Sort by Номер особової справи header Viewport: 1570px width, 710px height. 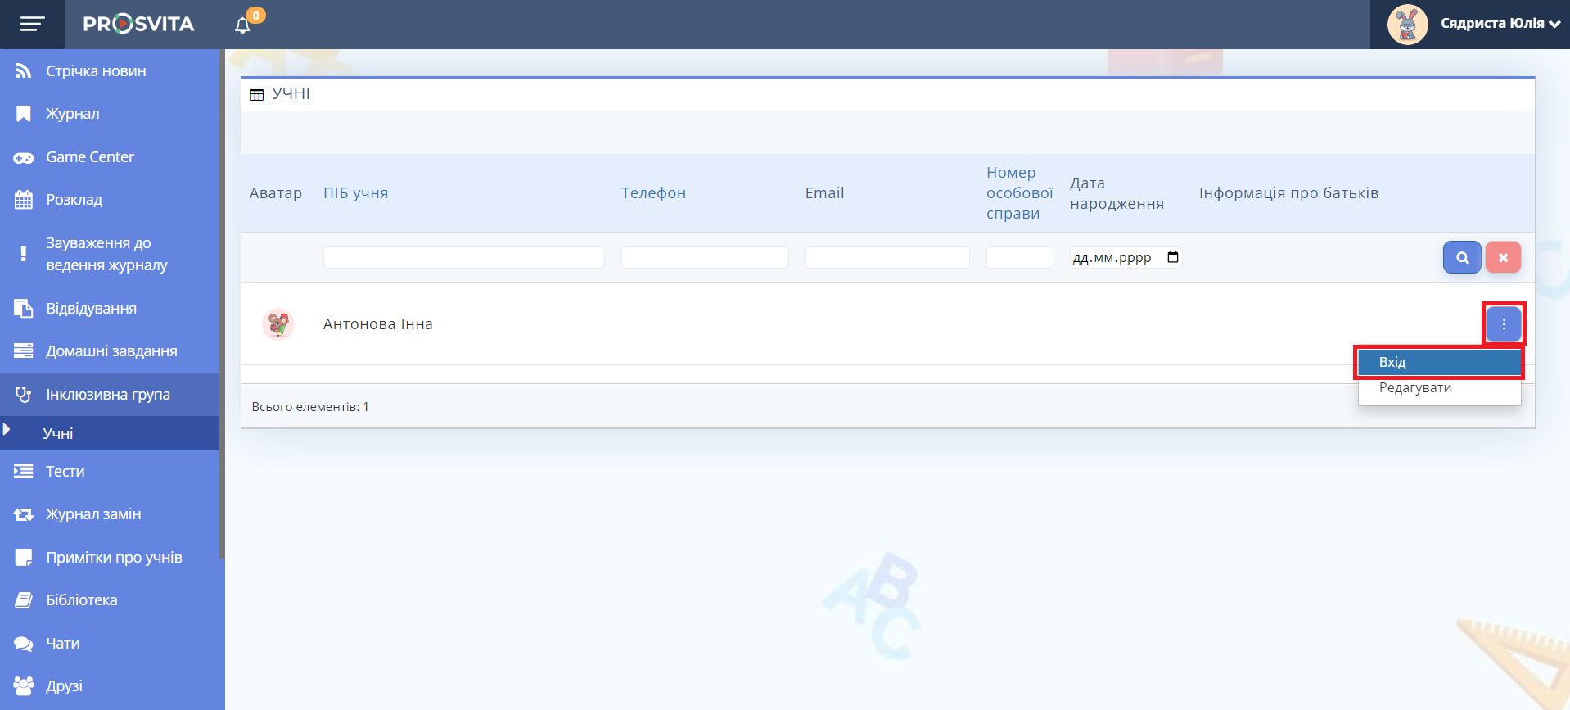point(1018,193)
